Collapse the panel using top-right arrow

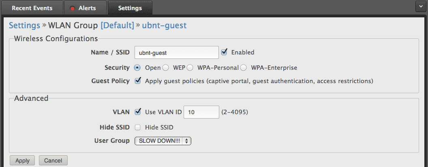click(x=422, y=6)
